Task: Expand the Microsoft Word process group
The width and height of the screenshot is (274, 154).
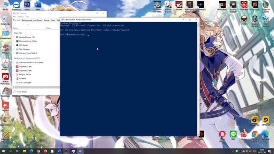Action: pyautogui.click(x=14, y=41)
